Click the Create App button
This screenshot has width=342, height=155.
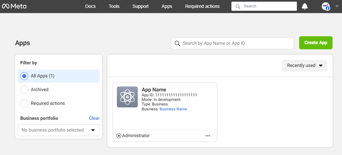(x=316, y=42)
